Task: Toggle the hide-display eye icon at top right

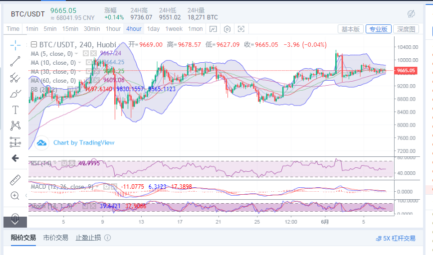Action: (412, 13)
